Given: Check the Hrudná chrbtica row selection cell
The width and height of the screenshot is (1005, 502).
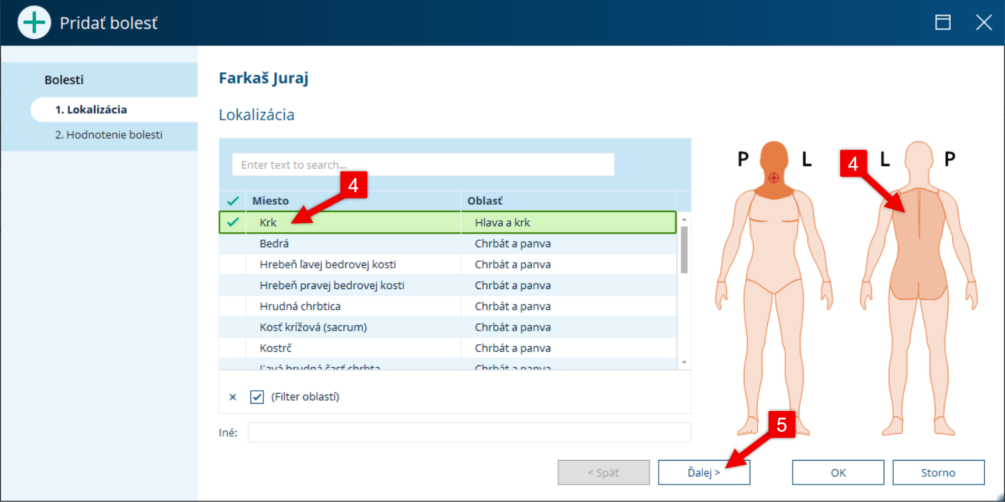Looking at the screenshot, I should pos(232,307).
